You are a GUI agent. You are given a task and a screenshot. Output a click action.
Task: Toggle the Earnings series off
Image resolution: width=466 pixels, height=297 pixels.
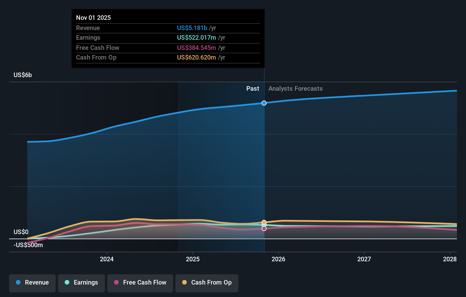click(x=81, y=283)
